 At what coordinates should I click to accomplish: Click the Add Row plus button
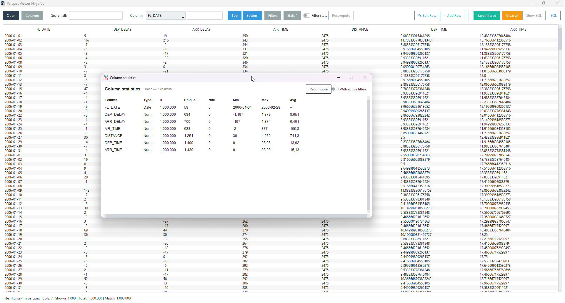[x=452, y=16]
